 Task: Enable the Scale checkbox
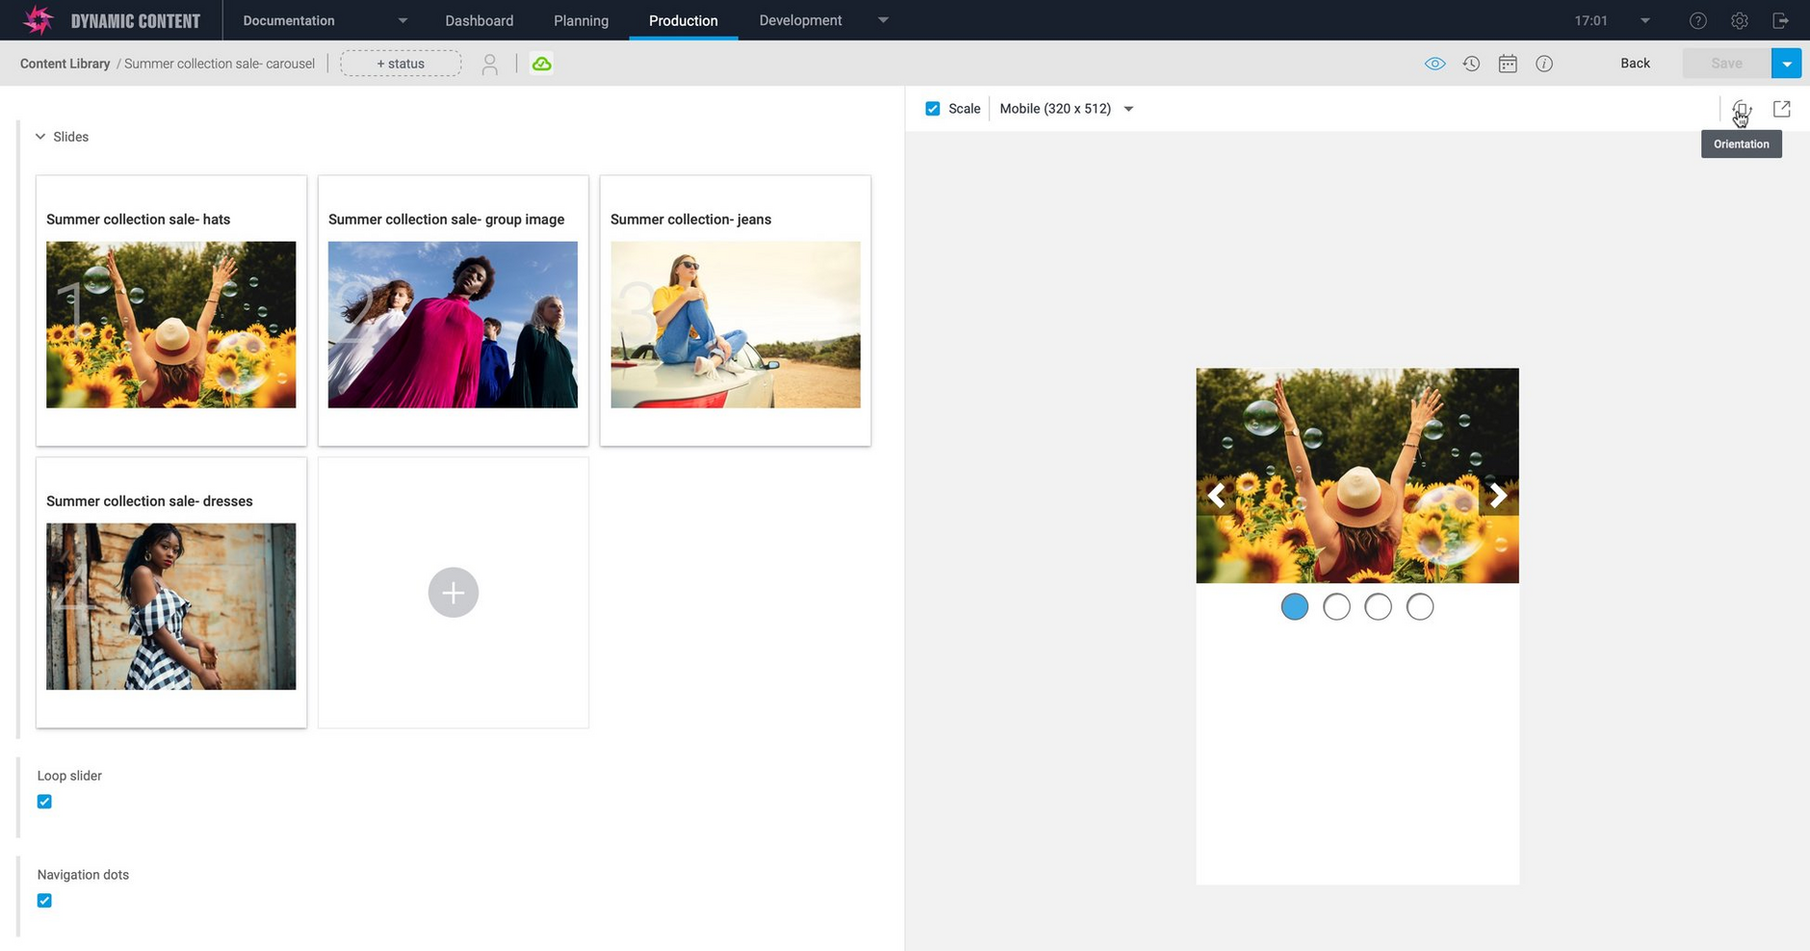pyautogui.click(x=932, y=108)
